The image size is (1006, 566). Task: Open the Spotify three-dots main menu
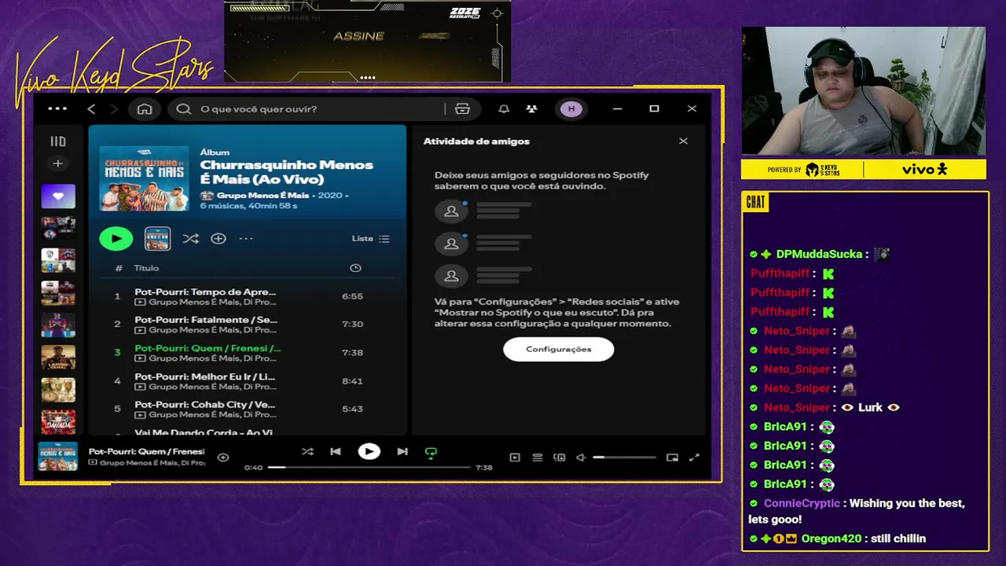tap(57, 108)
